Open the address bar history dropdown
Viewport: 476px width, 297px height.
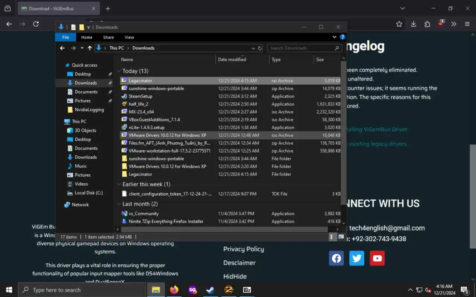[x=253, y=48]
